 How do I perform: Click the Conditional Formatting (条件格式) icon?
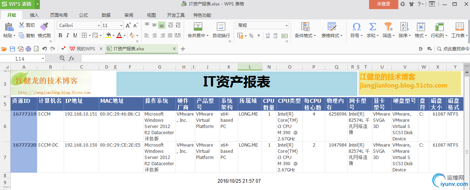tap(305, 26)
